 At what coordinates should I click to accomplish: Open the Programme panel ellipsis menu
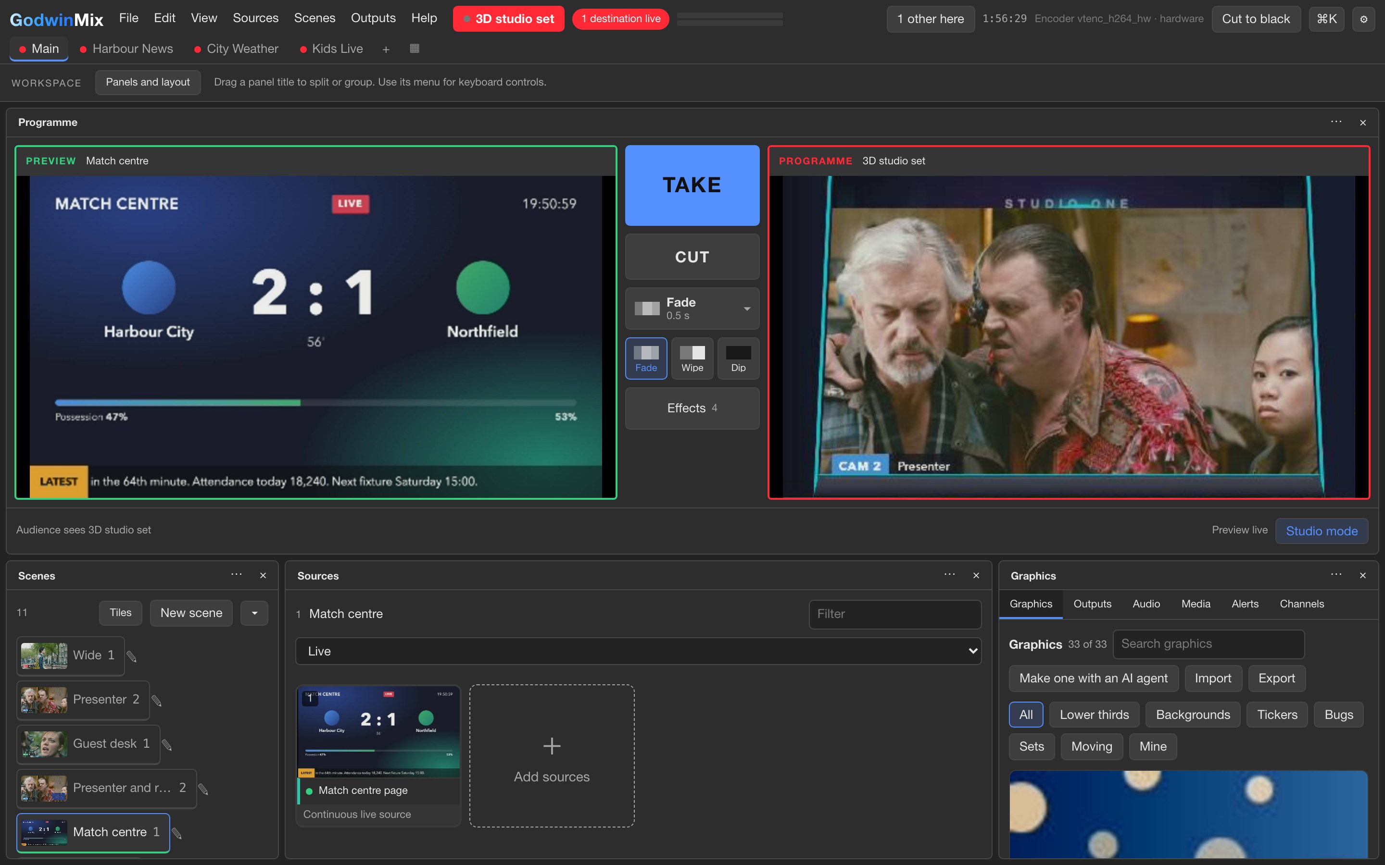point(1336,122)
